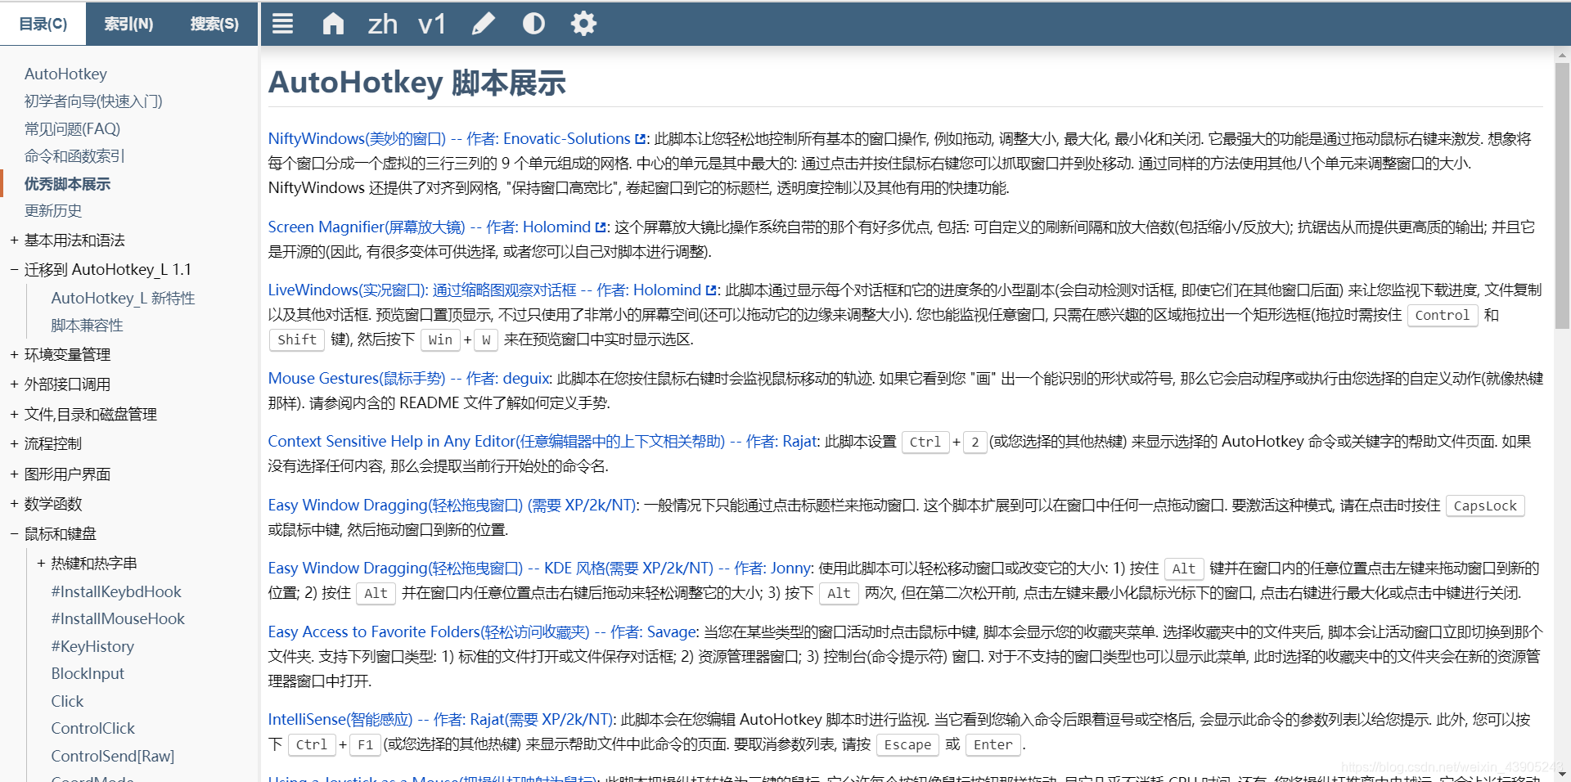
Task: Open AutoHotkey entry in contents
Action: (65, 74)
